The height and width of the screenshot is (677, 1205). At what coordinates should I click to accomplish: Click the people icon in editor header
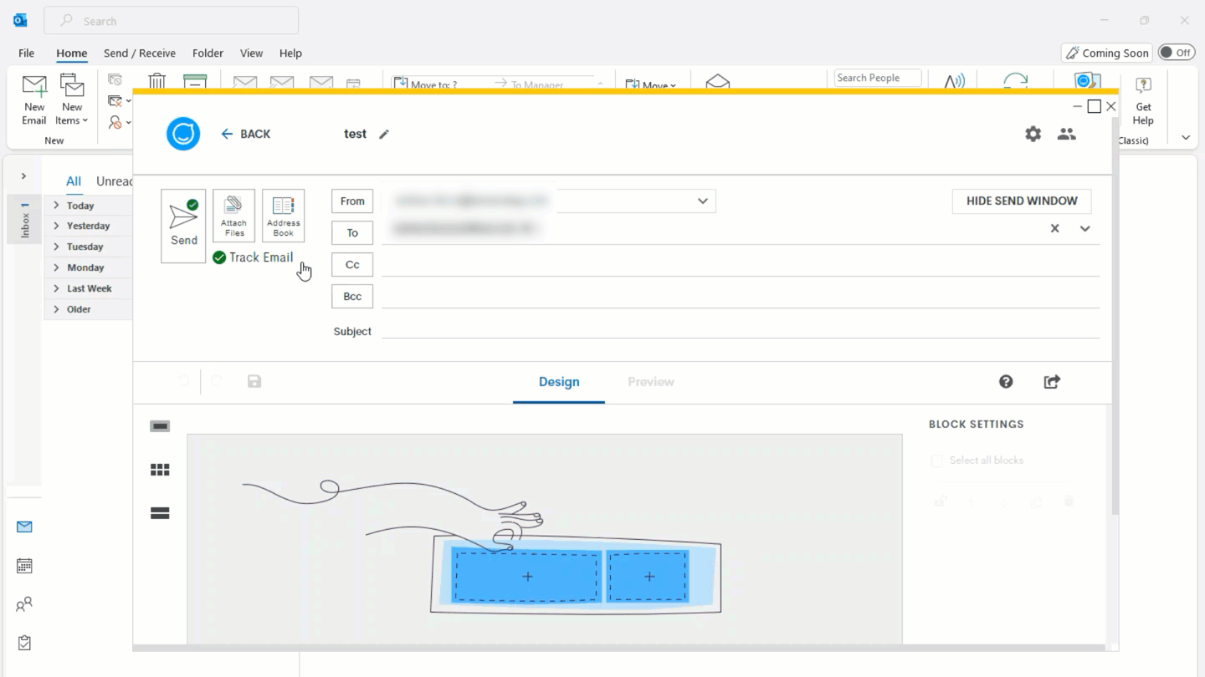coord(1066,134)
